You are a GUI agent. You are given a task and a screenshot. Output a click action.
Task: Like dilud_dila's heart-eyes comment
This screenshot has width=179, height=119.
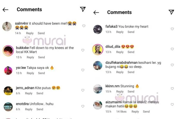pos(172,49)
